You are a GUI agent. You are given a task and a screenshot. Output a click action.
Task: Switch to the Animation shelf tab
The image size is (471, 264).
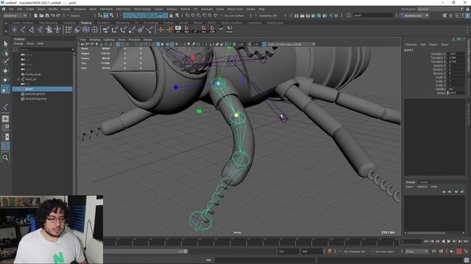click(x=103, y=23)
